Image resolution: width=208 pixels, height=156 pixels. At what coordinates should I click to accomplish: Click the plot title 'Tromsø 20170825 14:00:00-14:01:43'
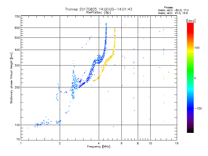(99, 9)
